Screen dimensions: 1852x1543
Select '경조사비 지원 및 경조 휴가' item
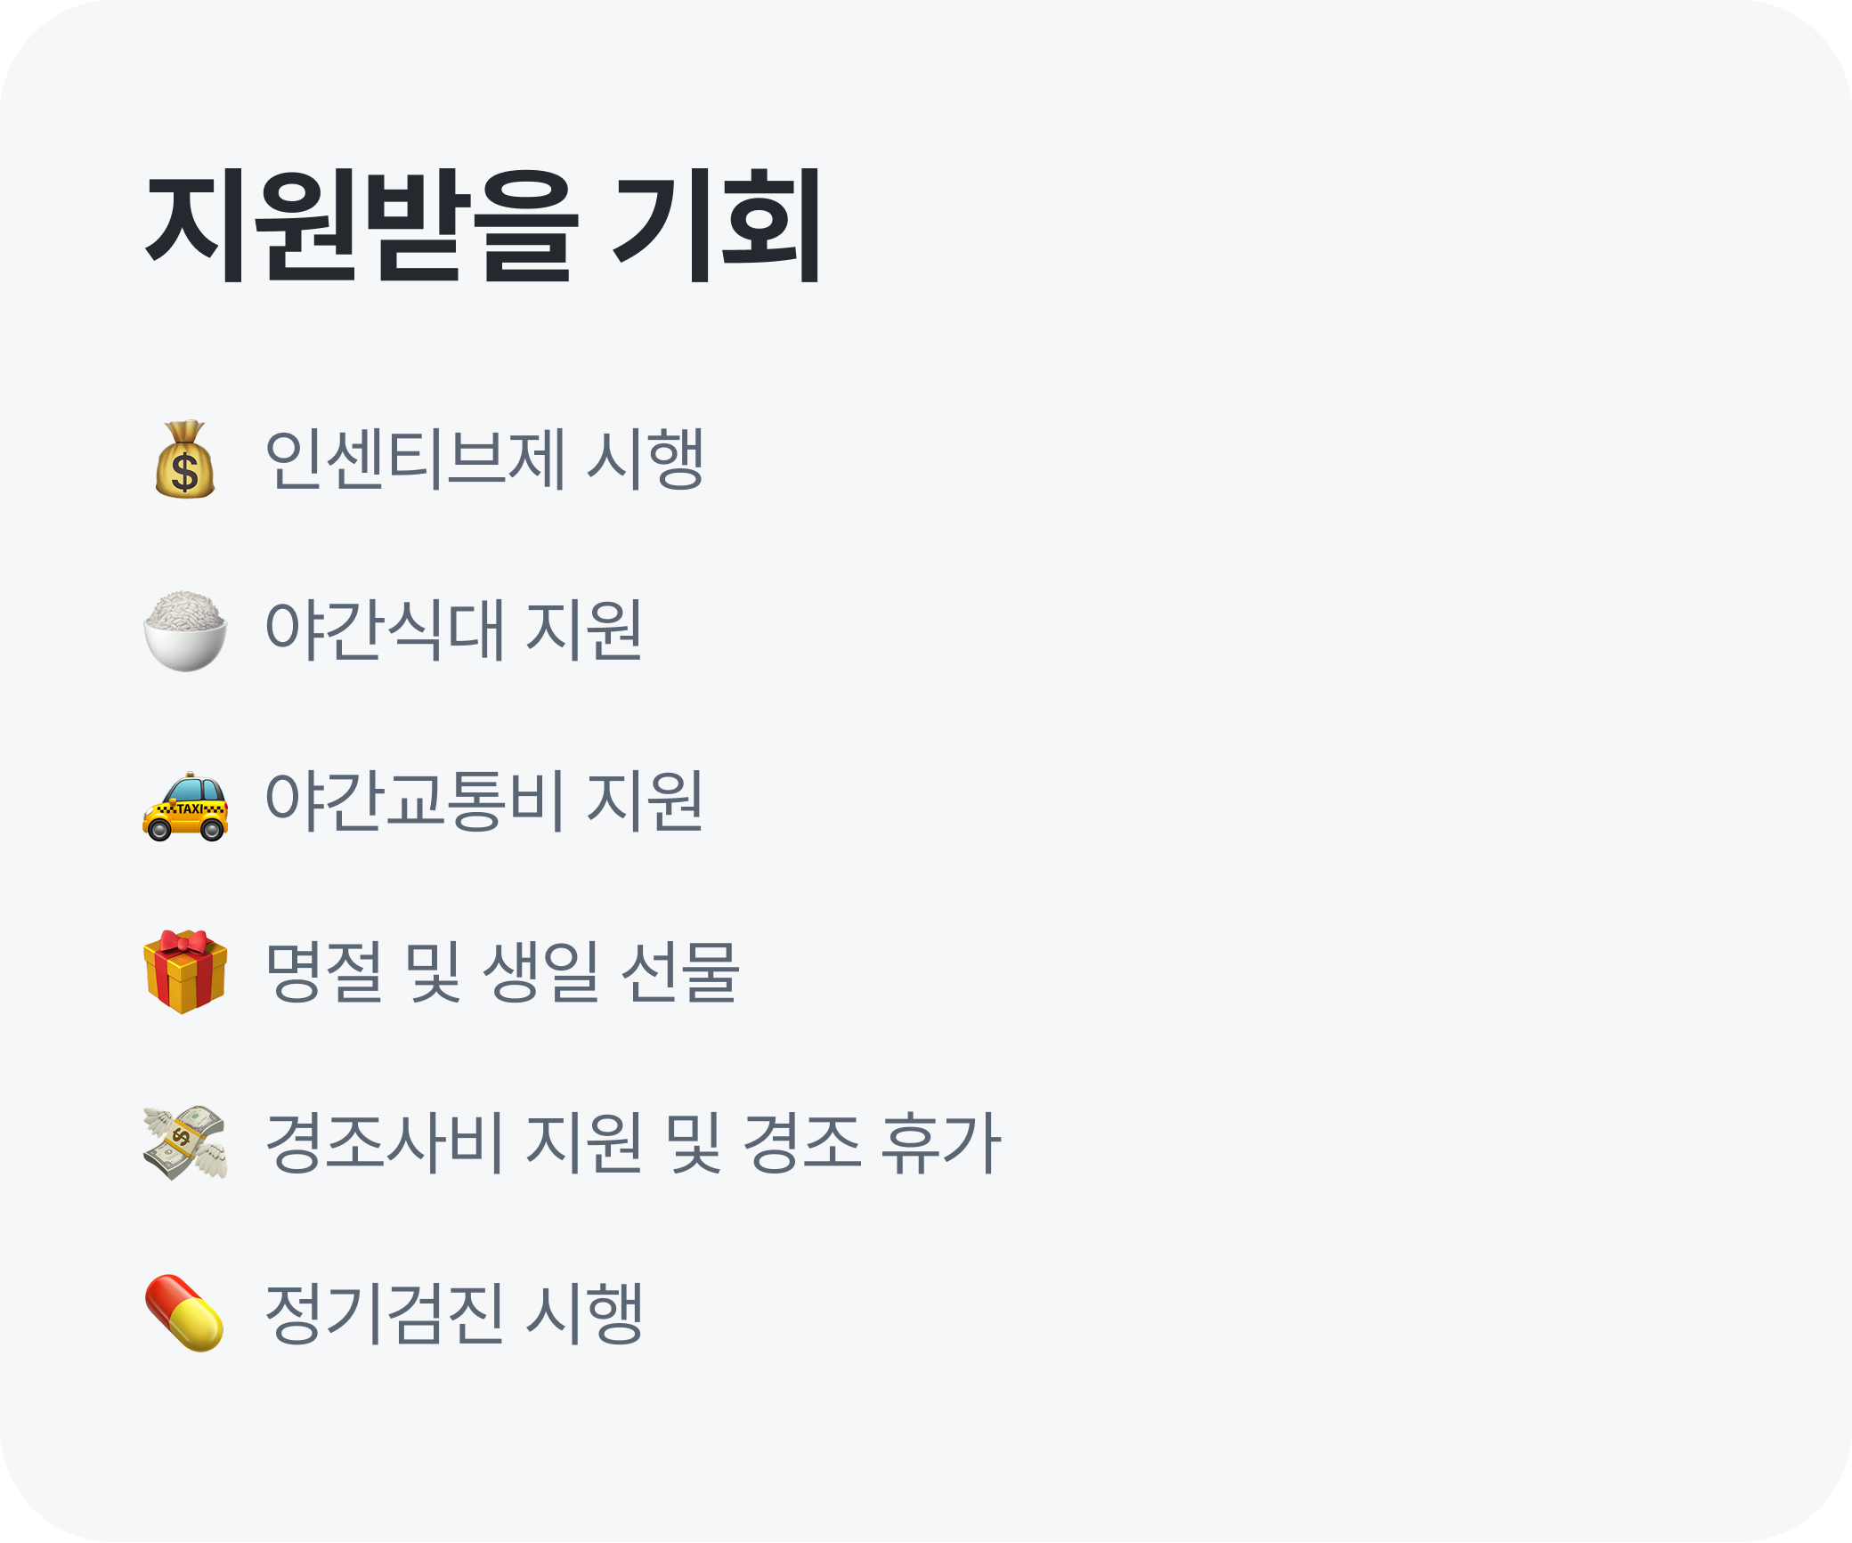pyautogui.click(x=633, y=1142)
